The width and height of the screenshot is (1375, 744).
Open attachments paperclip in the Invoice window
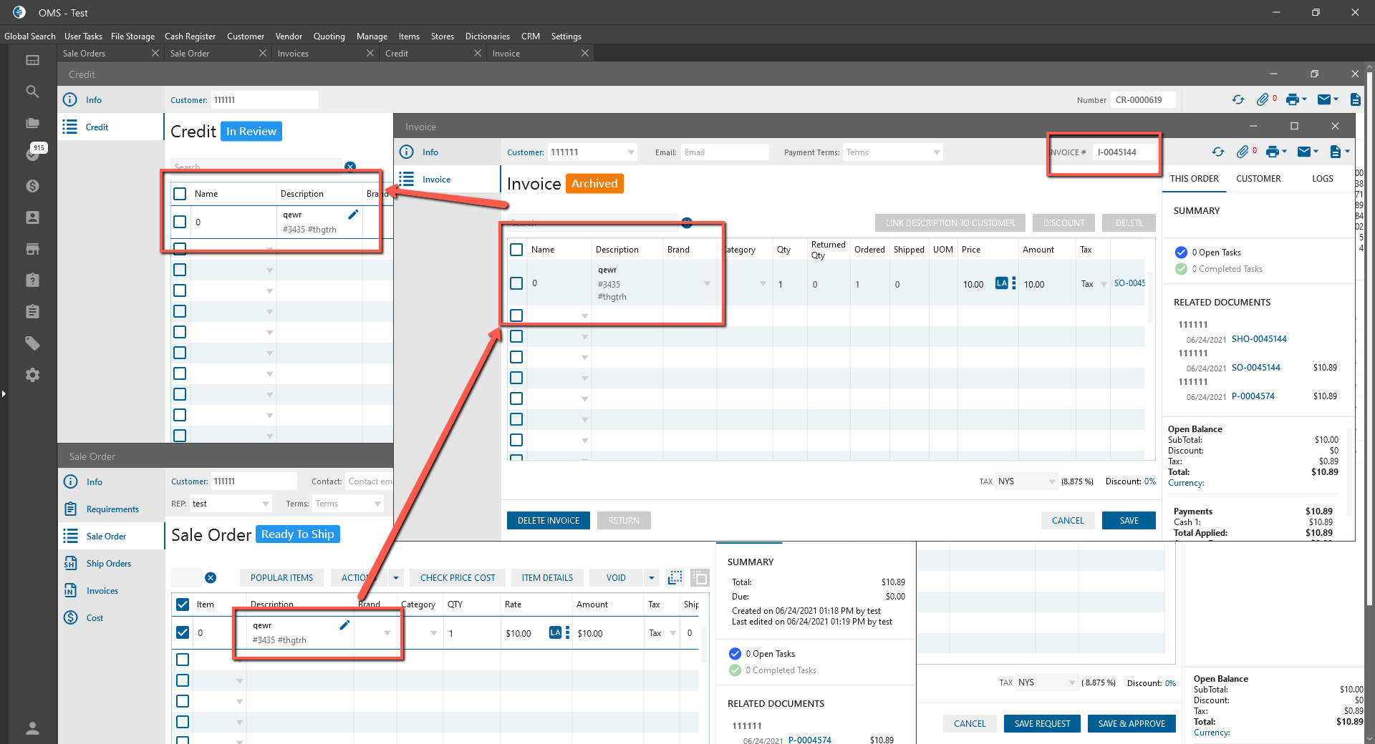point(1243,152)
